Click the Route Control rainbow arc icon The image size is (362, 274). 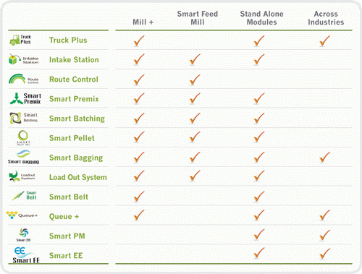(17, 79)
